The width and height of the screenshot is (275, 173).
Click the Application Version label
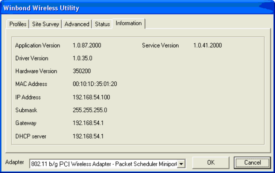click(x=37, y=45)
